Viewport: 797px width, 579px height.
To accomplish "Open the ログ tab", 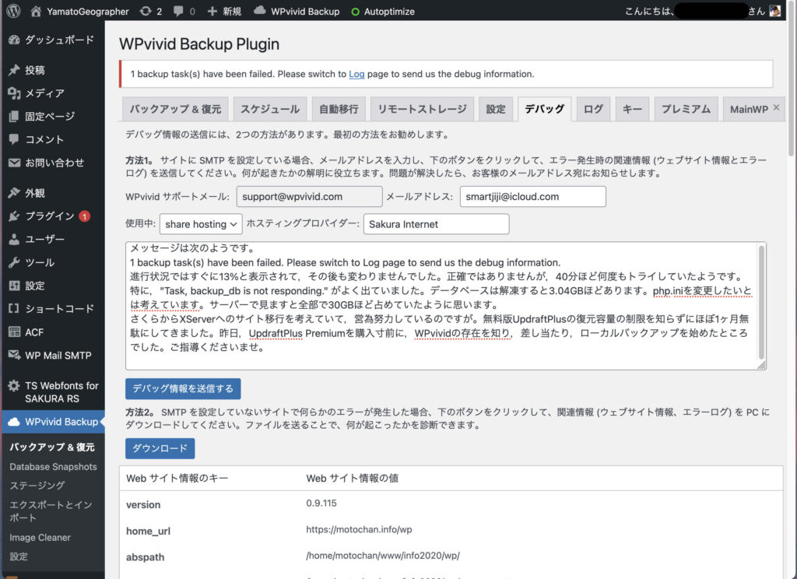I will tap(593, 109).
